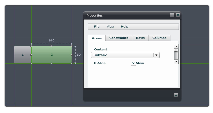
Task: Click the top-center resize handle of button 2
Action: [x=52, y=46]
